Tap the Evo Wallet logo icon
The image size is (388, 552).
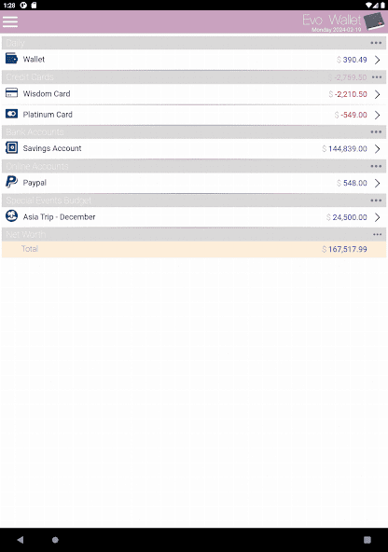374,21
